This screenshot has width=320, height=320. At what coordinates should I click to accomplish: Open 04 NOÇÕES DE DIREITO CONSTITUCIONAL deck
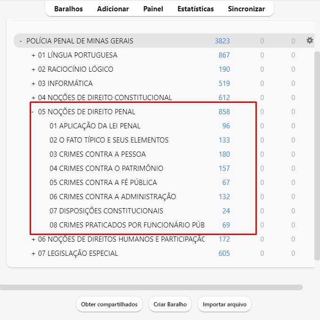105,98
